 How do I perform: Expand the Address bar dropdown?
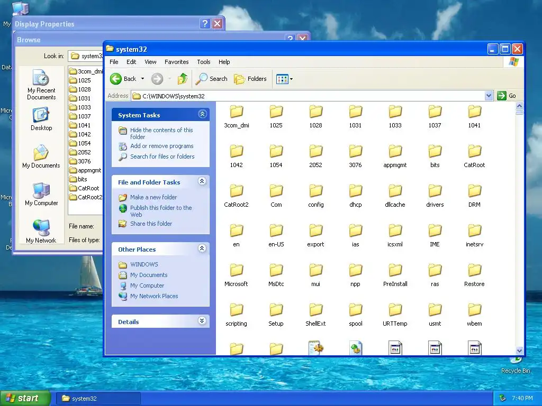click(489, 96)
